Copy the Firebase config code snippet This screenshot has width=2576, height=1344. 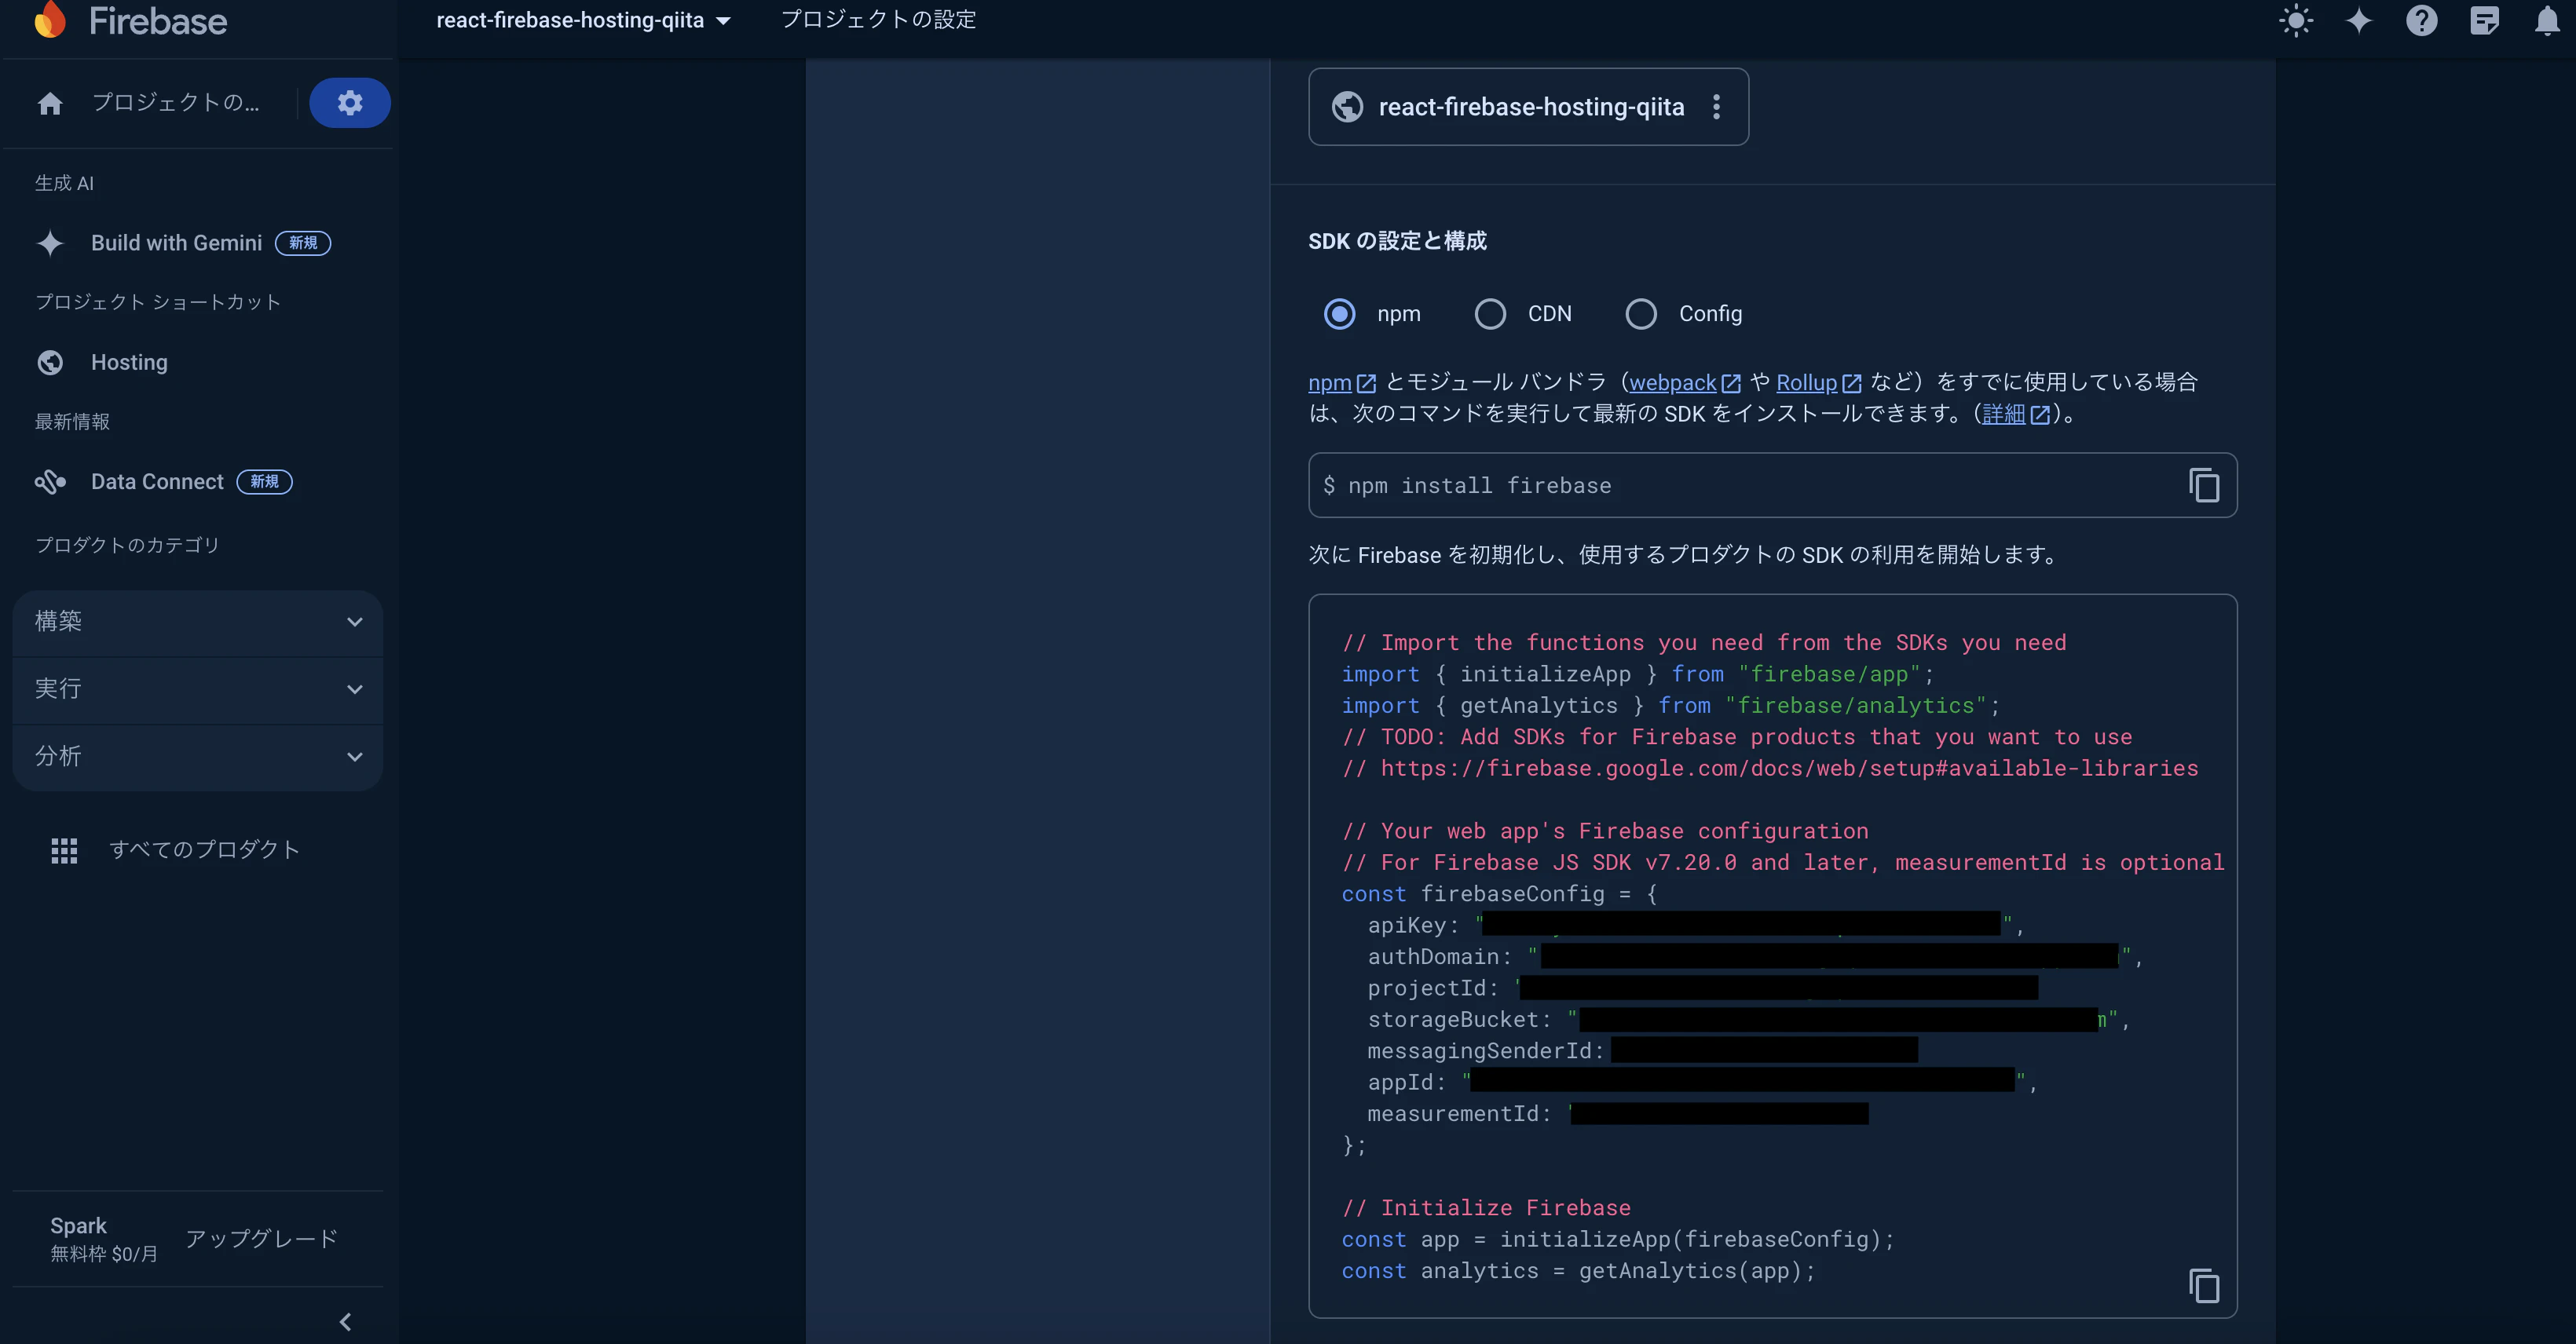(x=2204, y=1286)
